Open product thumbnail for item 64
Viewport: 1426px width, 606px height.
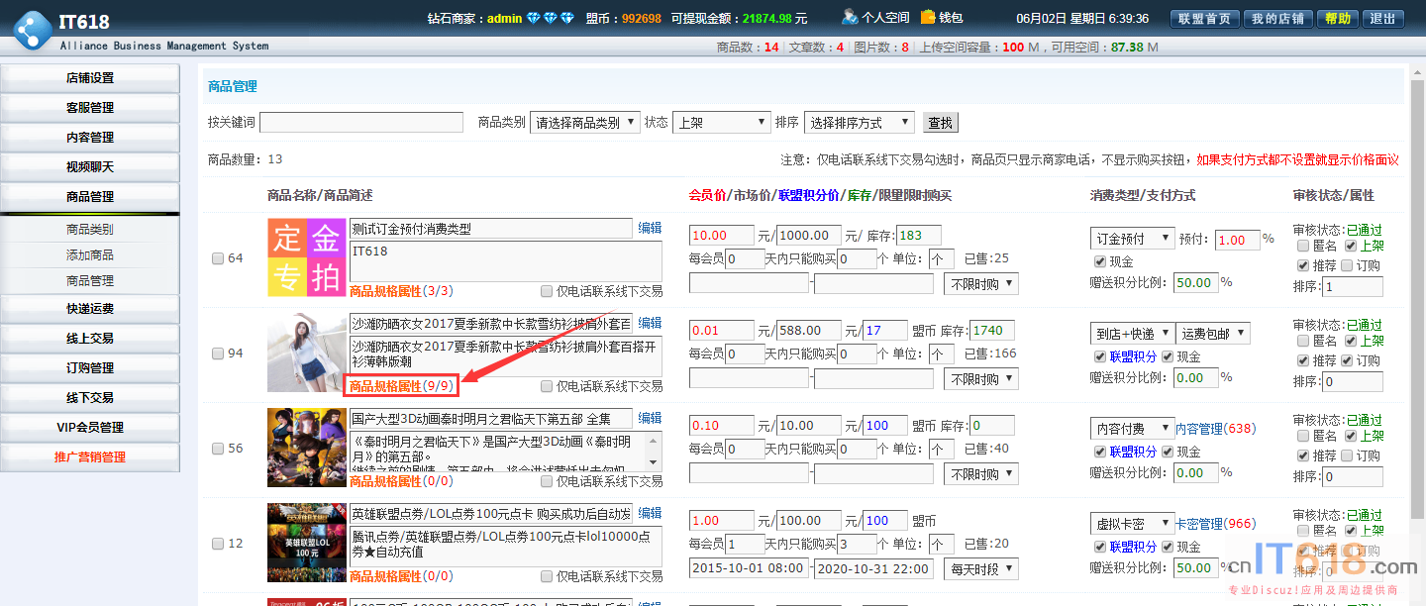pyautogui.click(x=306, y=257)
